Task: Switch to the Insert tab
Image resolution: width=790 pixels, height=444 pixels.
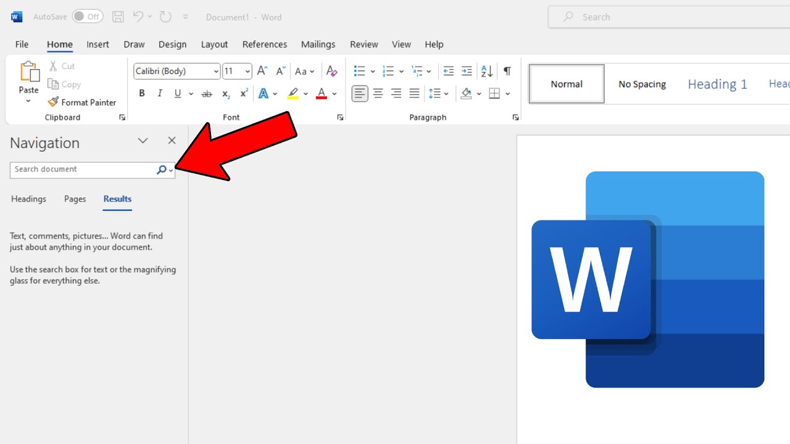Action: point(98,44)
